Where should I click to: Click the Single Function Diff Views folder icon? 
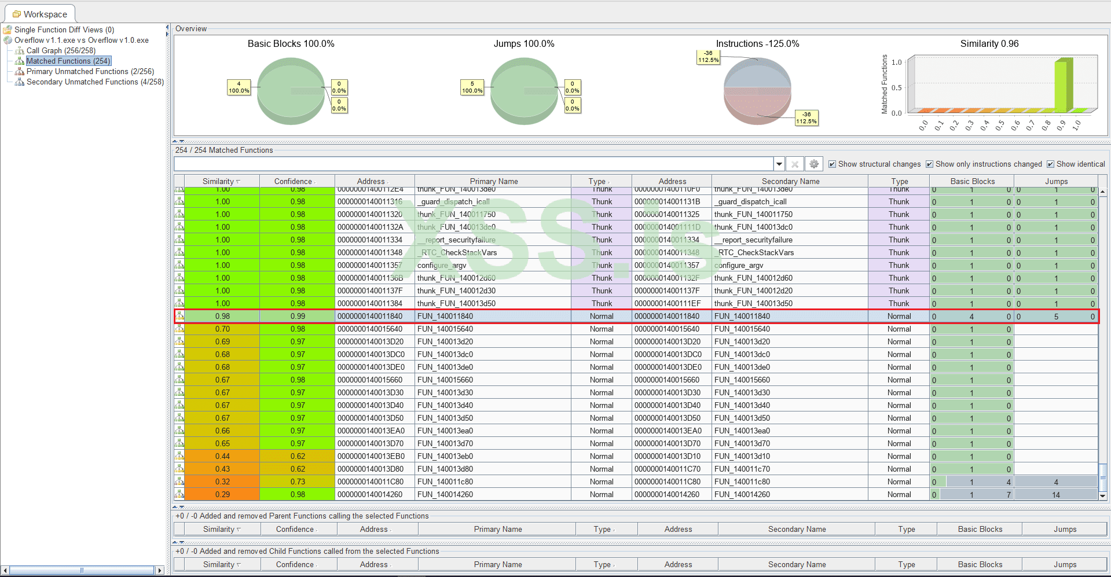coord(8,30)
